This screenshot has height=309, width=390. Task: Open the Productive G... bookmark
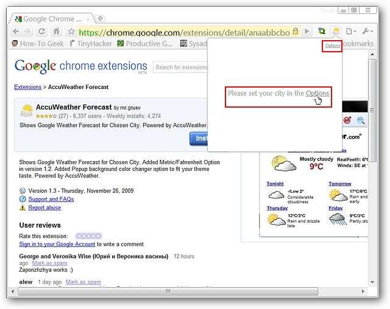pyautogui.click(x=144, y=44)
